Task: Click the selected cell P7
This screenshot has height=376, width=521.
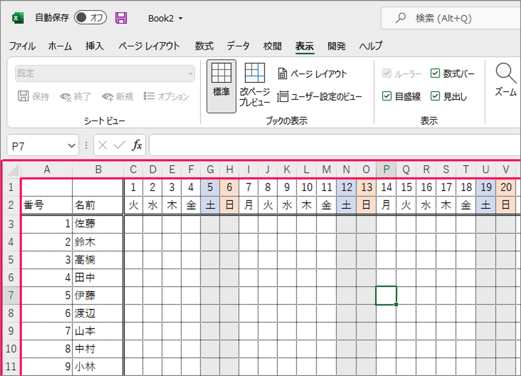Action: click(386, 296)
